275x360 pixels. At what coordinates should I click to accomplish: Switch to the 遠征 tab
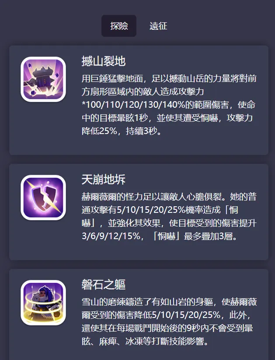point(158,26)
